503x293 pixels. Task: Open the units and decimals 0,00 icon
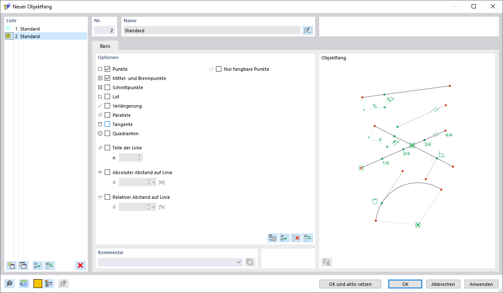click(x=24, y=283)
